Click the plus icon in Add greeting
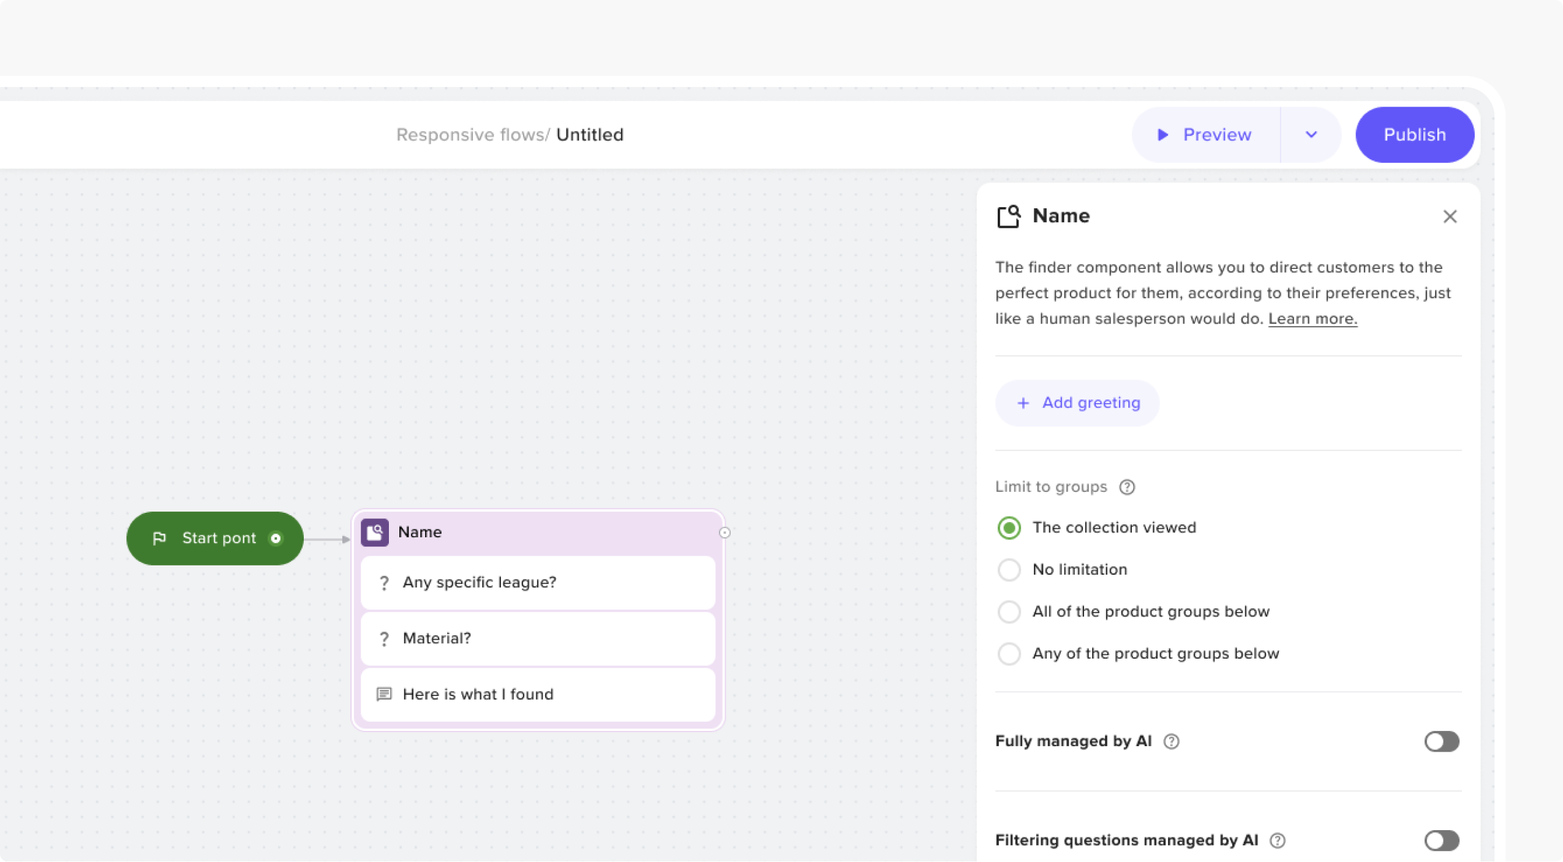The width and height of the screenshot is (1563, 862). coord(1023,403)
